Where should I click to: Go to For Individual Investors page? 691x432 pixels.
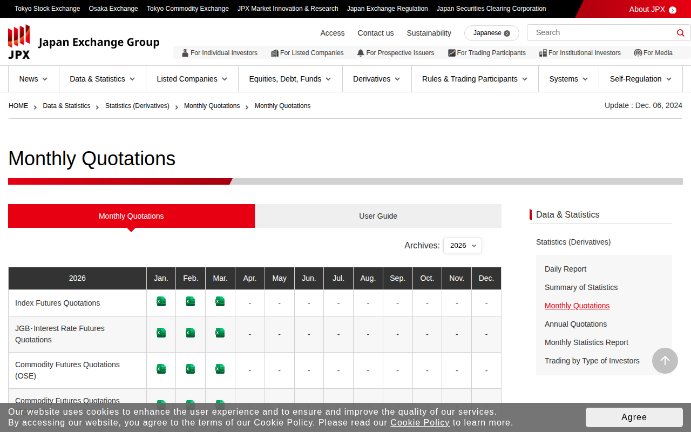point(220,53)
